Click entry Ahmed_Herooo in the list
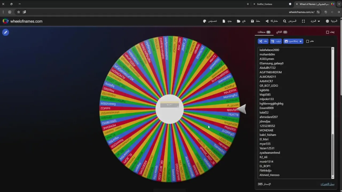The image size is (342, 192). (x=269, y=175)
